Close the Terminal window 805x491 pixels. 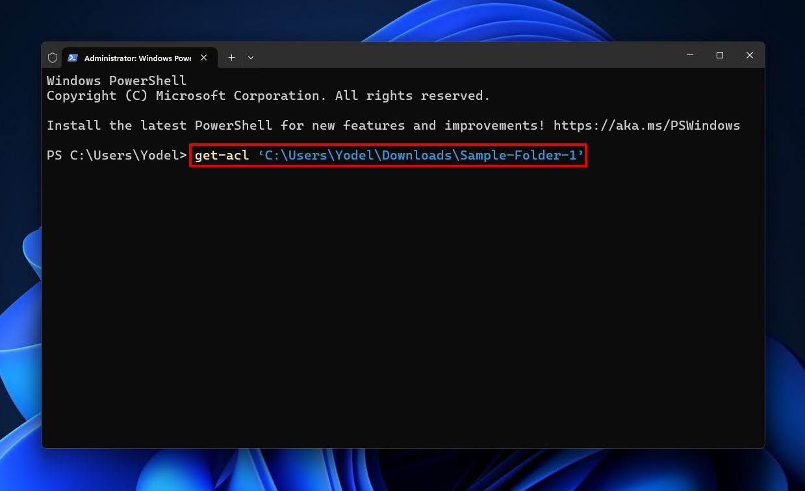[x=750, y=56]
